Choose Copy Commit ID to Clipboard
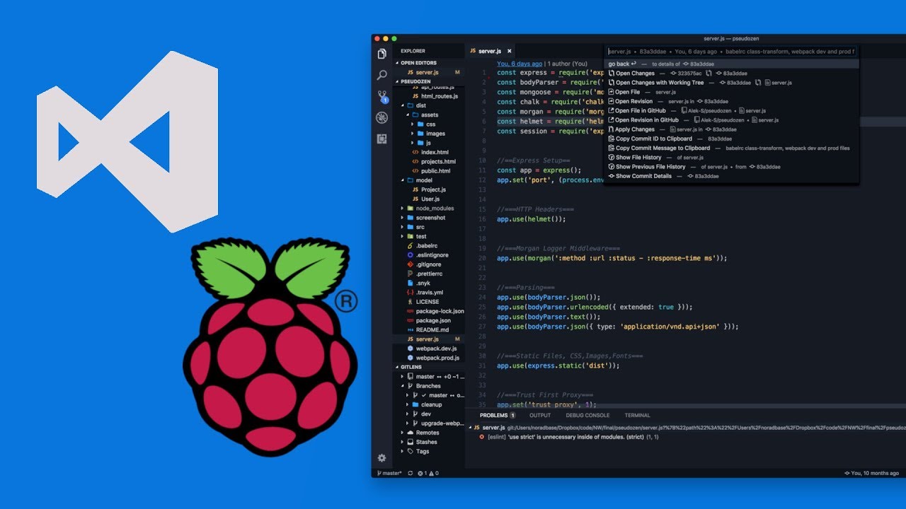 [731, 139]
